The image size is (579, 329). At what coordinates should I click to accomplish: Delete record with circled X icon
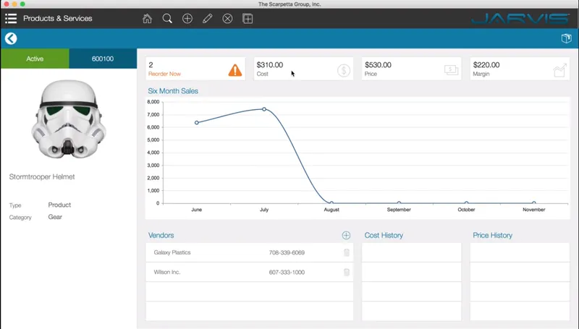pyautogui.click(x=227, y=19)
